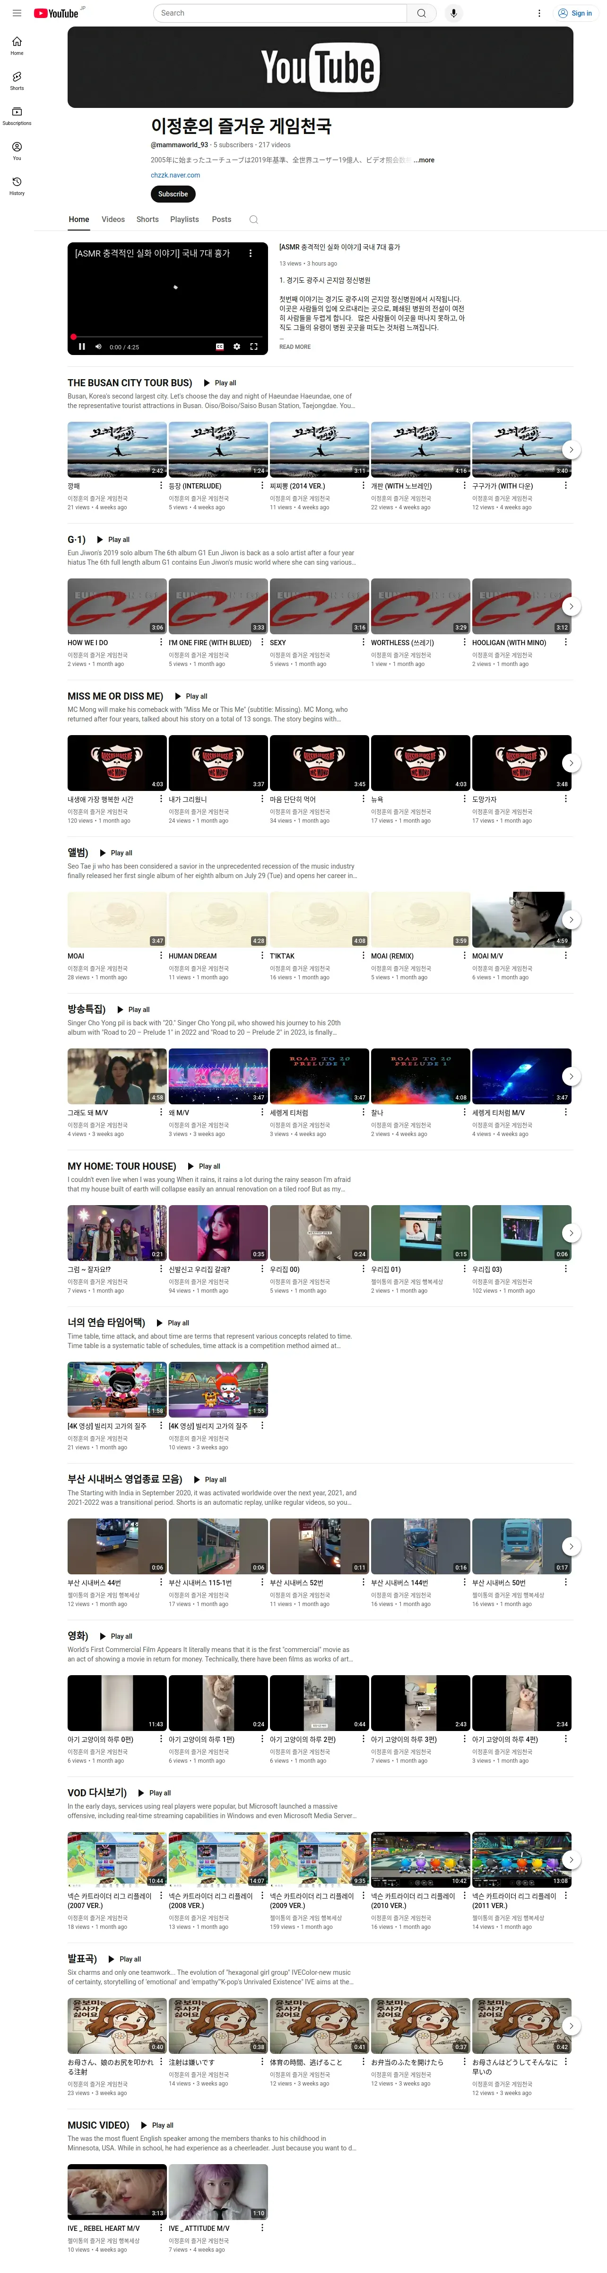Subscribe to the channel

click(173, 194)
